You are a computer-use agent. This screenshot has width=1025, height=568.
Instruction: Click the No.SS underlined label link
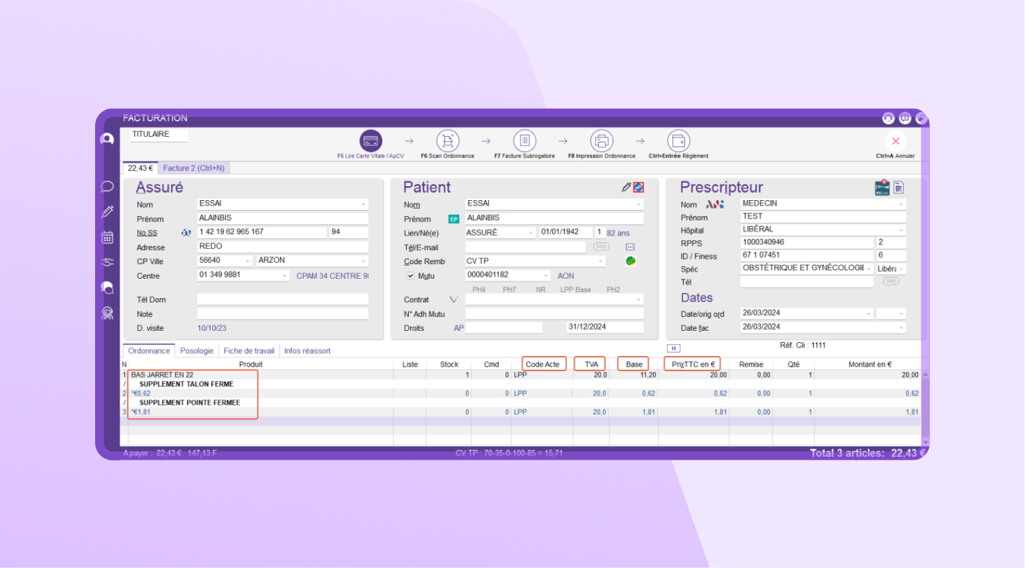147,233
